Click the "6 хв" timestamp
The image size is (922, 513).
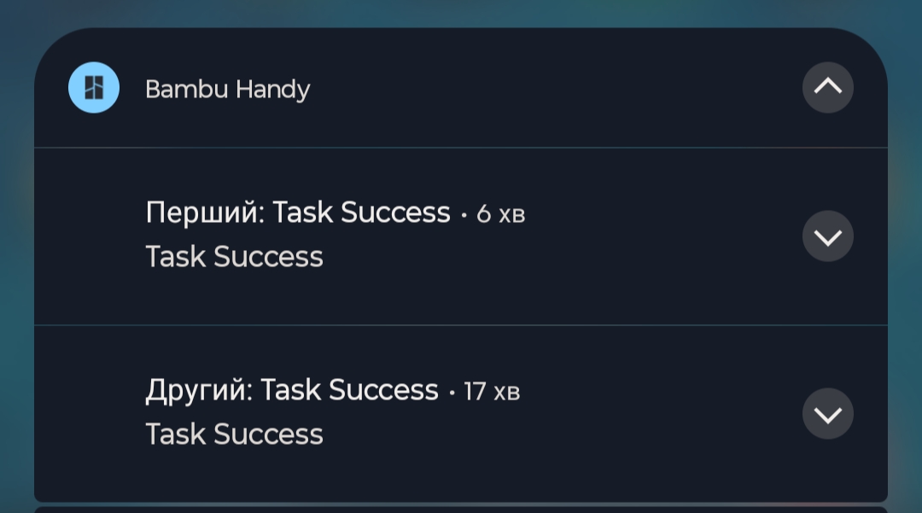tap(500, 214)
